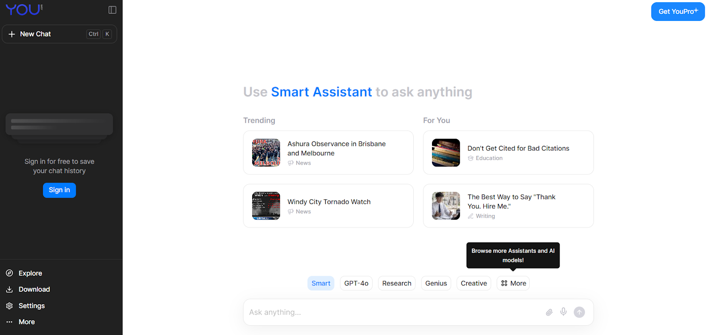Open Download in the sidebar
The width and height of the screenshot is (714, 335).
[34, 289]
